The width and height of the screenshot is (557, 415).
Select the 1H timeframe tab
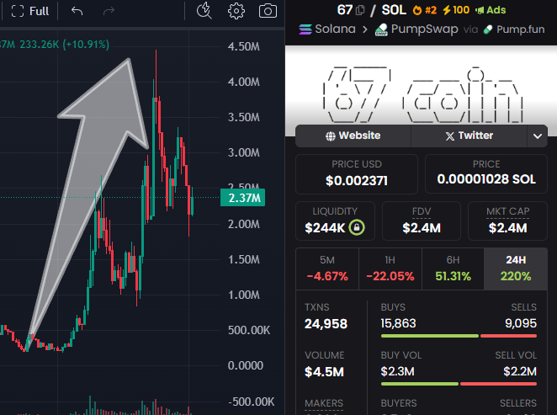click(390, 269)
